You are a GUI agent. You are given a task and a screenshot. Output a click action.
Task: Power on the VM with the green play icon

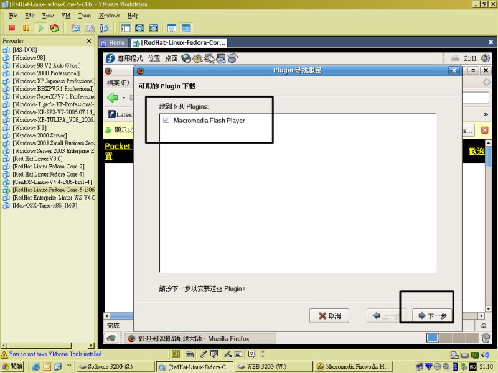40,28
